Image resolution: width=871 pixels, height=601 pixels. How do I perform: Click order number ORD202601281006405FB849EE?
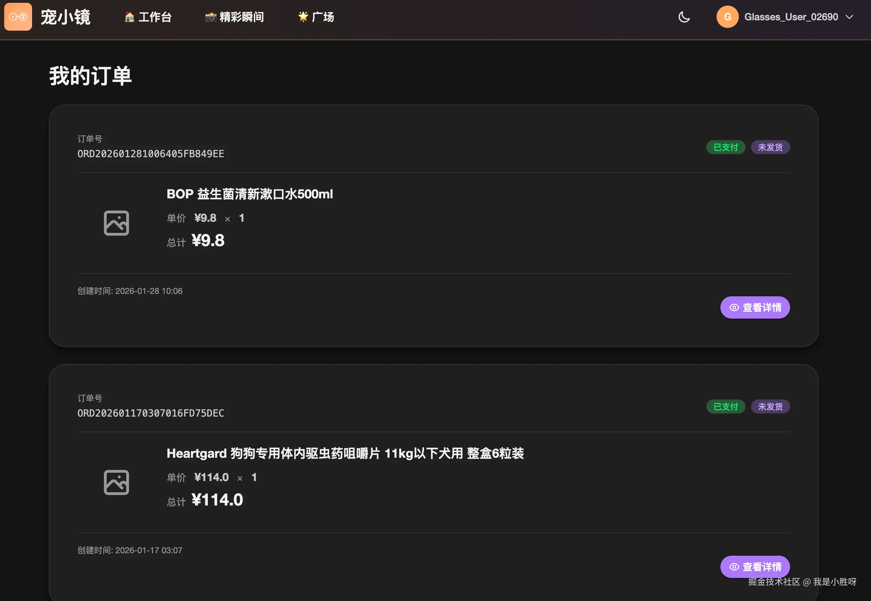[151, 154]
